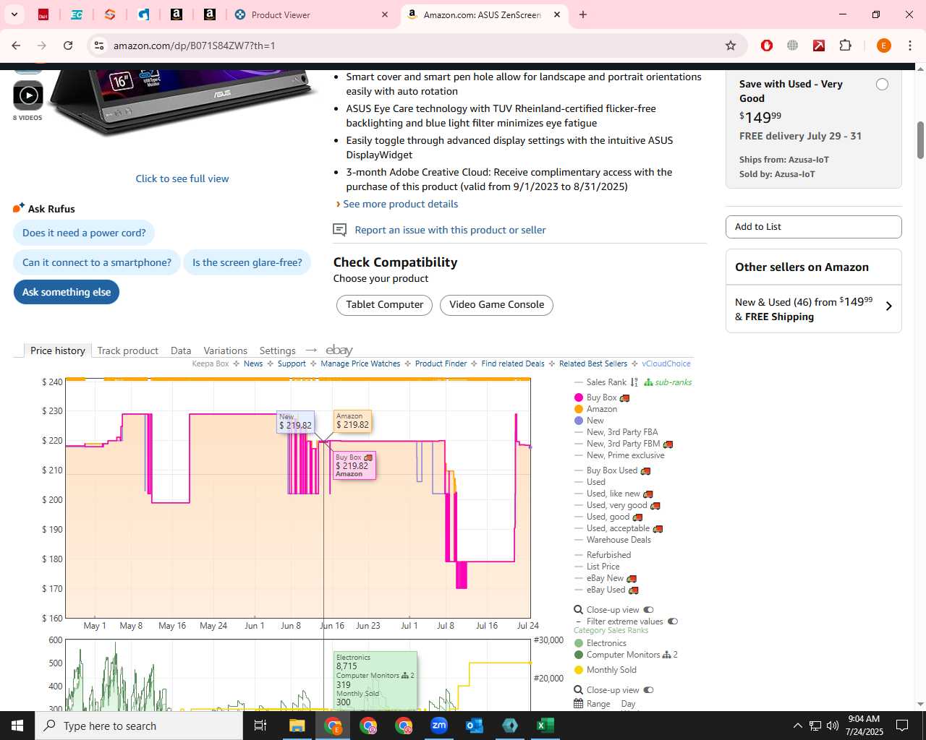Select Video Game Console compatibility option

(x=497, y=305)
